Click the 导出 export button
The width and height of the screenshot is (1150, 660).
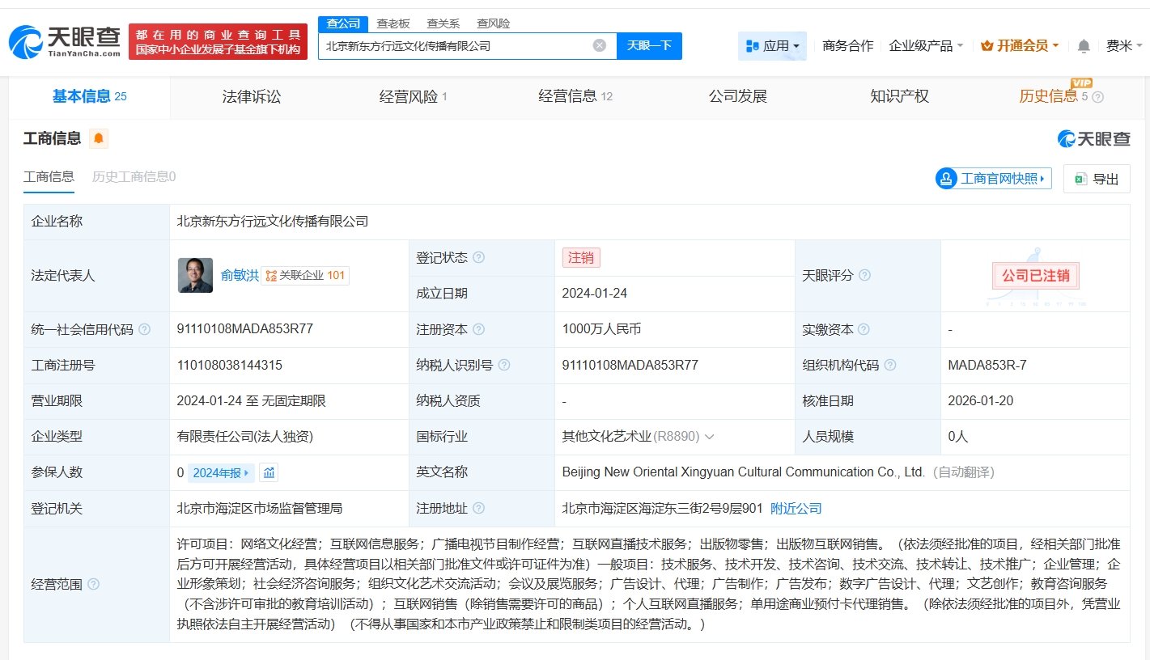click(x=1097, y=179)
